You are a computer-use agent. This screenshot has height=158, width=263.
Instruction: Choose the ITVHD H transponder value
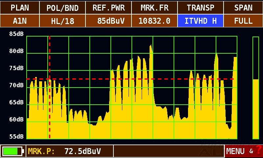201,21
